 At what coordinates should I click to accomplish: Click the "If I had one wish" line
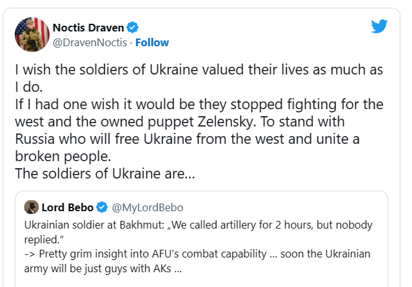coord(199,105)
